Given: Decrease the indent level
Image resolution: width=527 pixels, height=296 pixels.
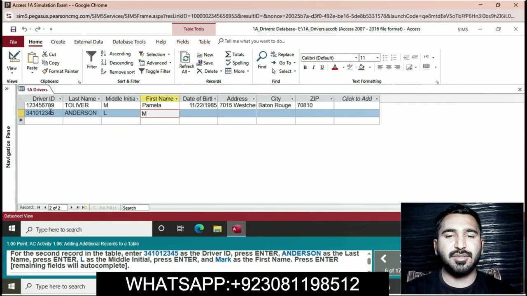Looking at the screenshot, I should (406, 58).
